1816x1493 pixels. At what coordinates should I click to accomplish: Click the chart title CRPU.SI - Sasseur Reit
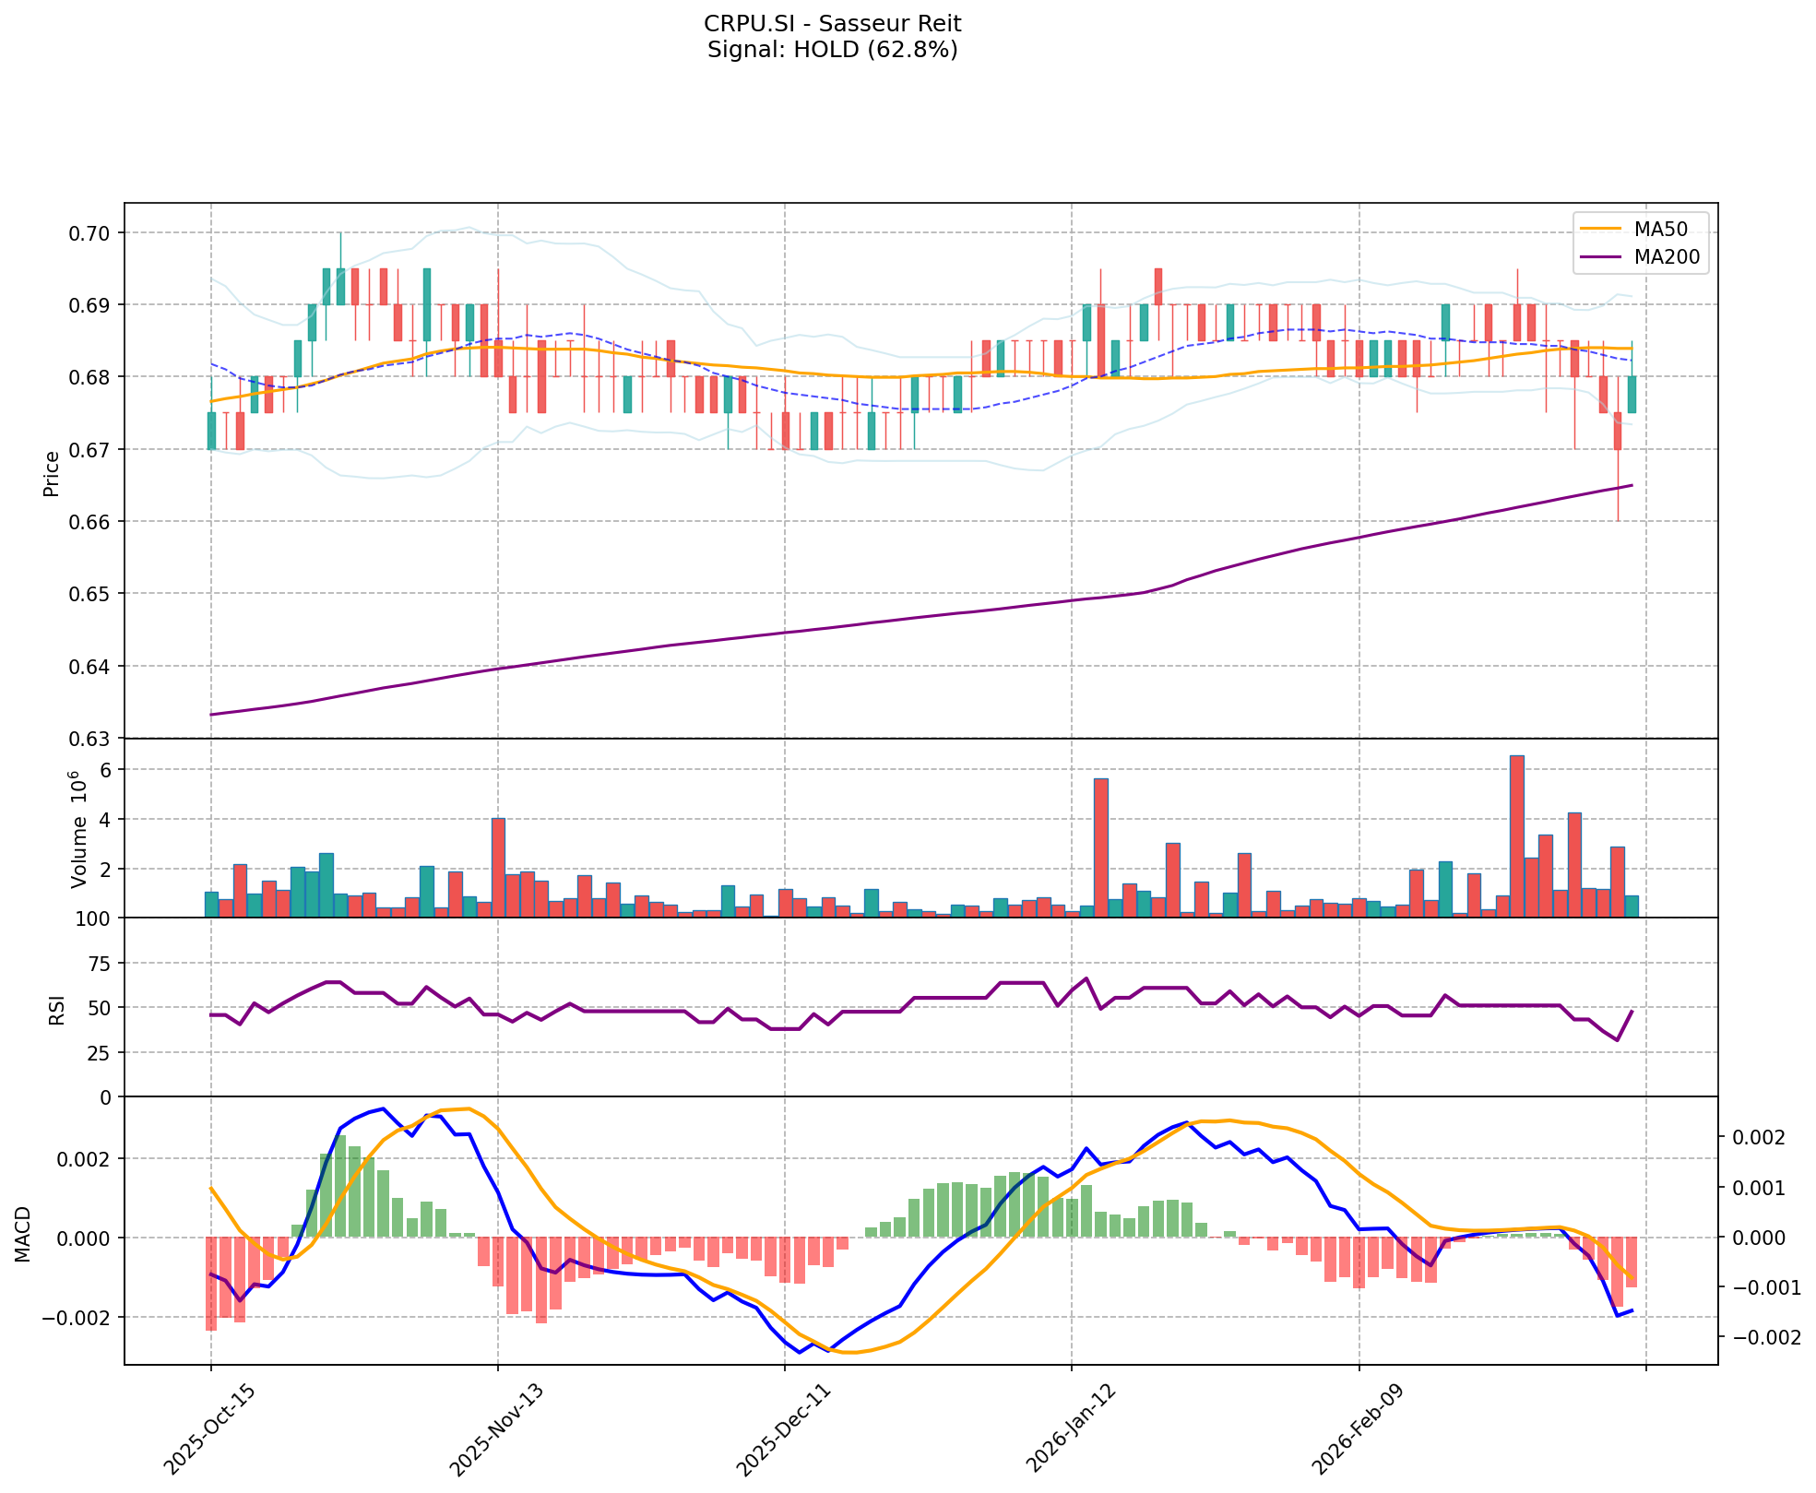point(832,24)
